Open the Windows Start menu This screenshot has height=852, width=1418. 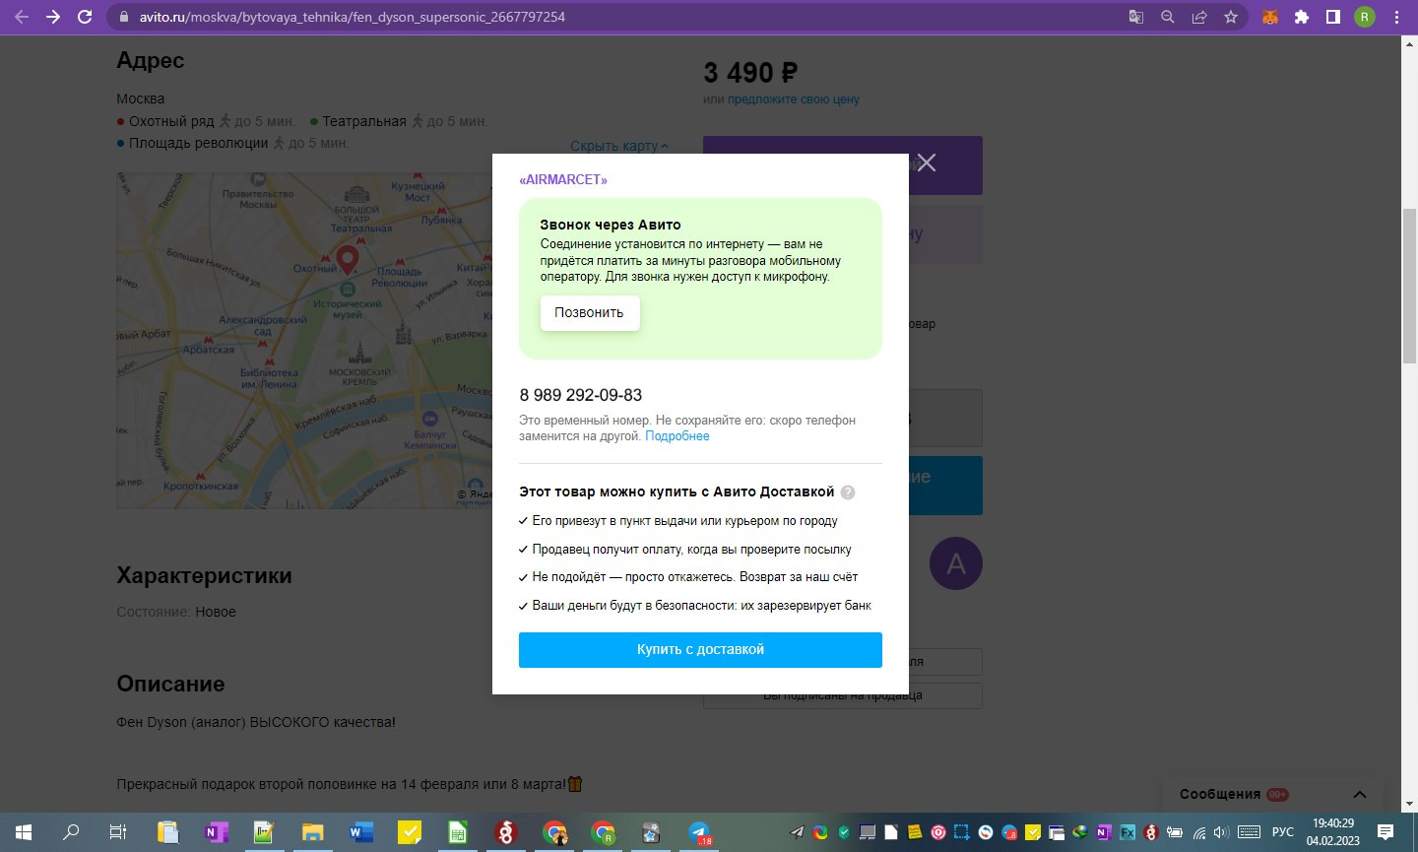(24, 832)
